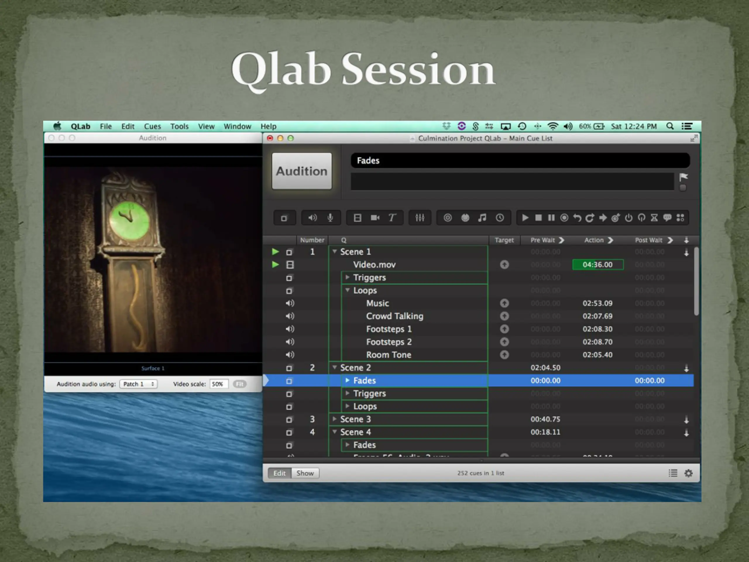Open the Tools menu
Screen dimensions: 749x562
click(179, 126)
